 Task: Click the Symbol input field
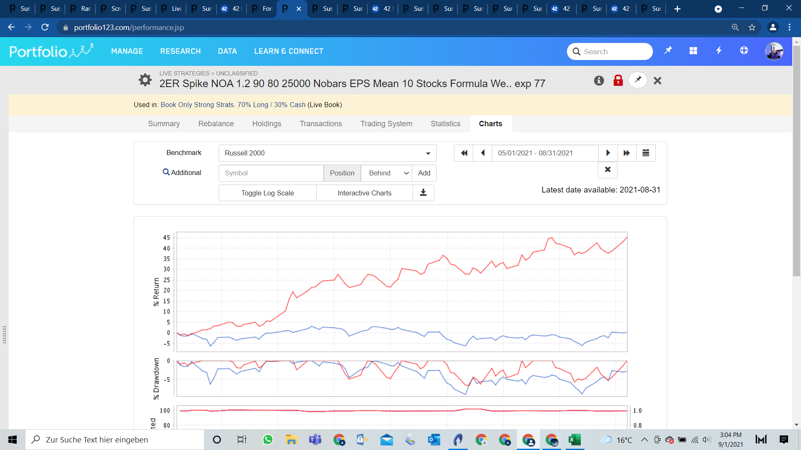271,173
